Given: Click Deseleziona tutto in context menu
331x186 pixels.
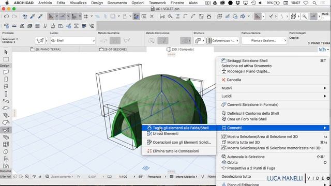Looking at the screenshot, I should coord(274,176).
